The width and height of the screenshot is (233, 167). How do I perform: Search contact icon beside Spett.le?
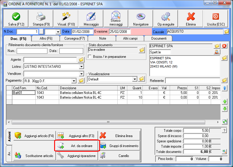coord(217,52)
